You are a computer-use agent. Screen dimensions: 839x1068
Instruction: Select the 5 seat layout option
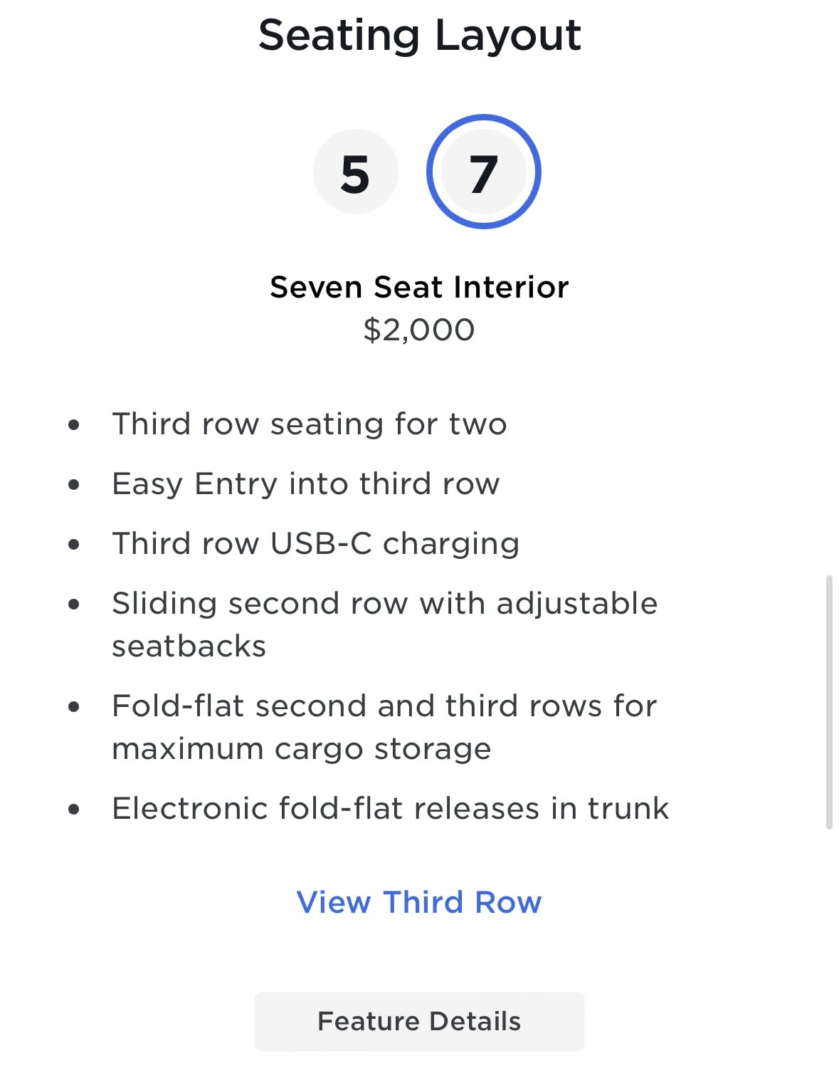click(355, 172)
